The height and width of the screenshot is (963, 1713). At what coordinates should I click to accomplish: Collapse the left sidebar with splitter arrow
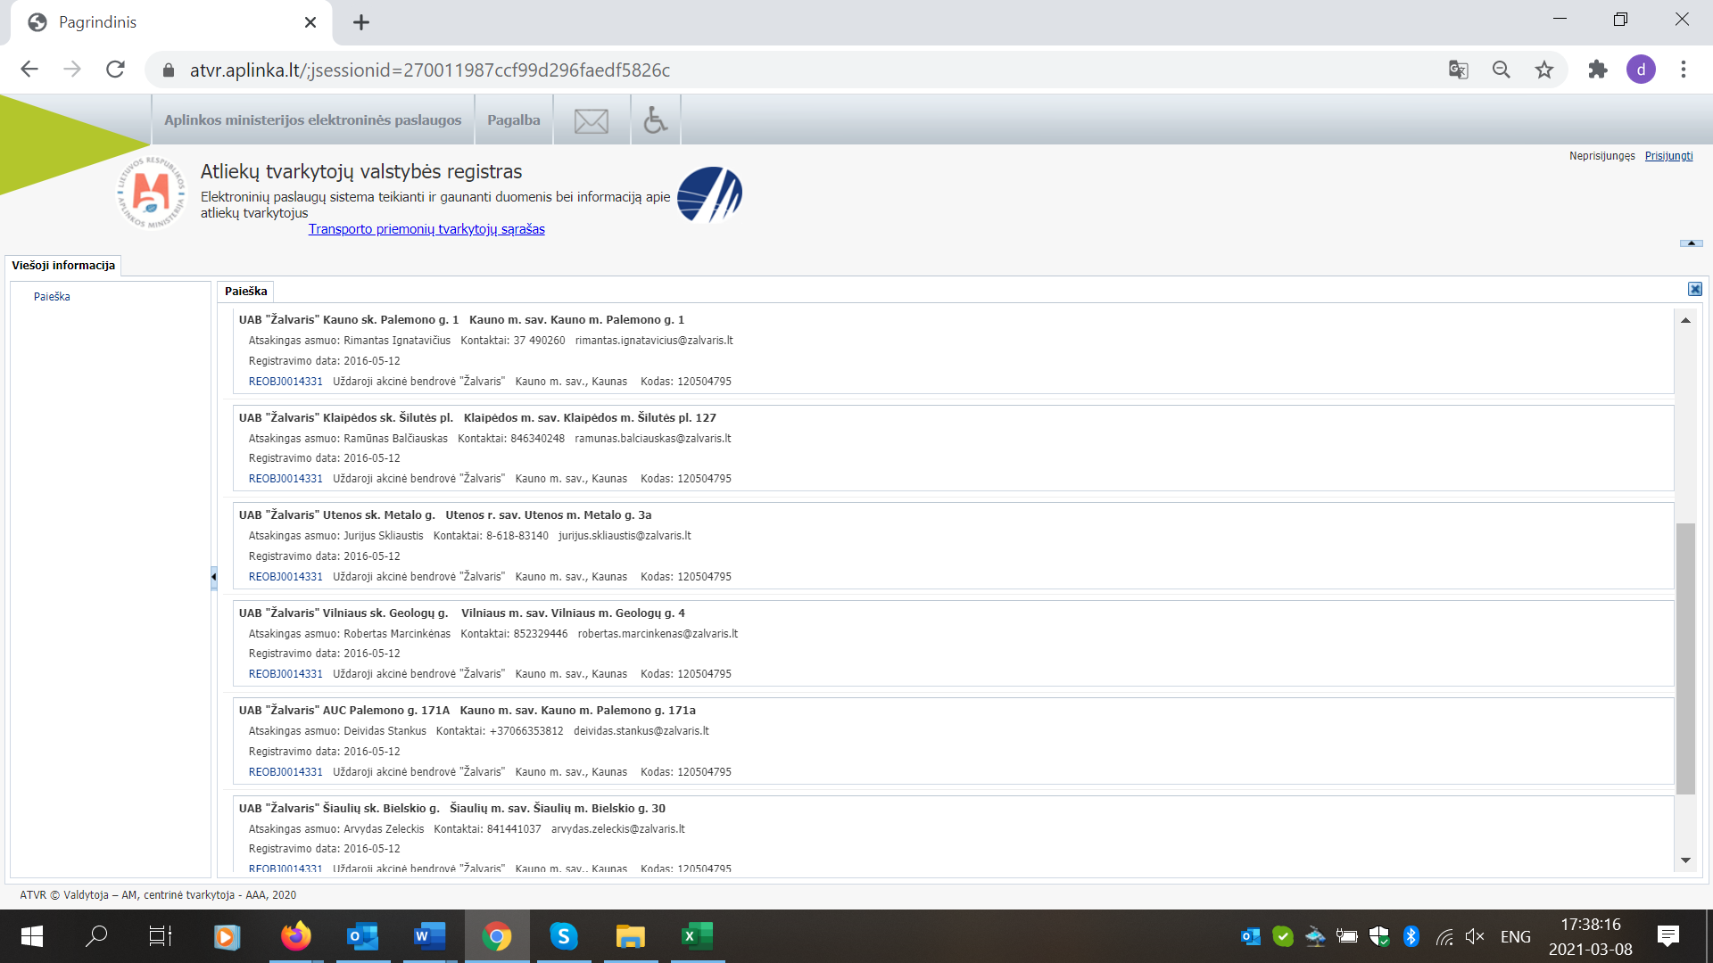[214, 577]
